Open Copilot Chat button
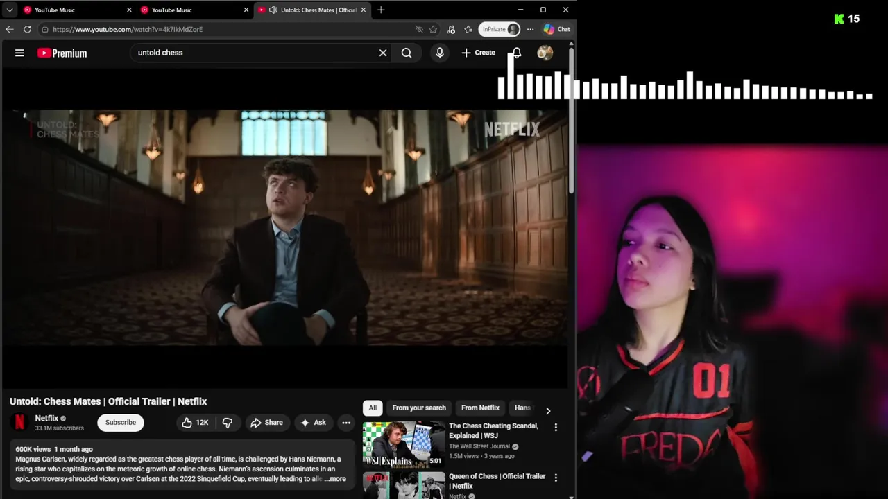Screen dimensions: 888x499 [x=556, y=29]
